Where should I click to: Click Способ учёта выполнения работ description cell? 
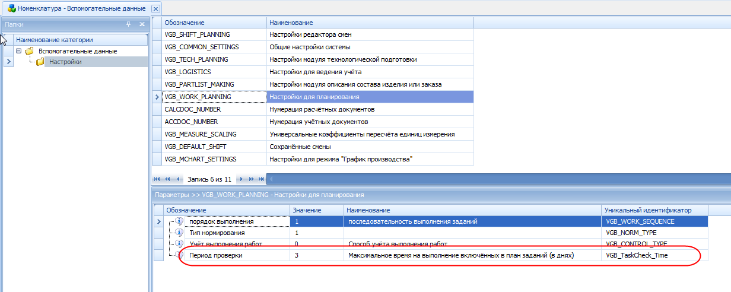pos(472,244)
